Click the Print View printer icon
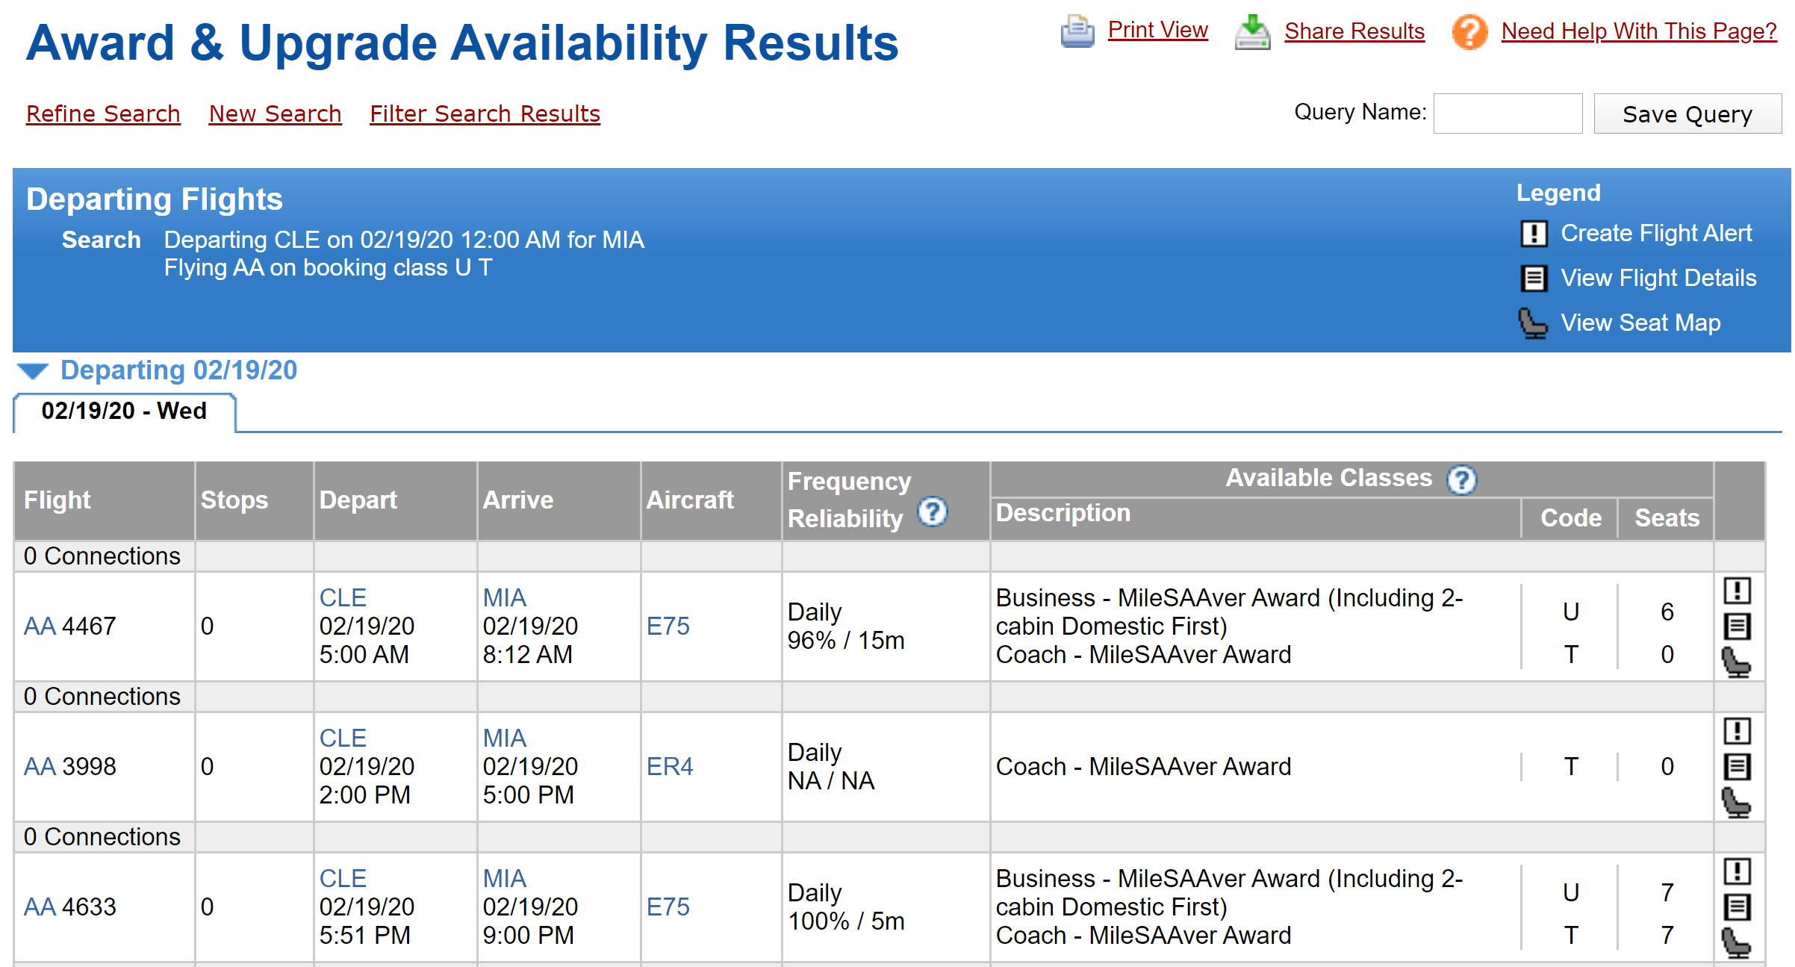Image resolution: width=1795 pixels, height=967 pixels. 1077,31
